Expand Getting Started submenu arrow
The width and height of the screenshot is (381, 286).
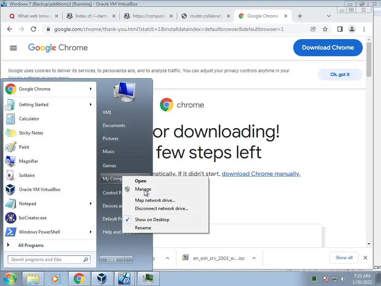click(x=91, y=105)
